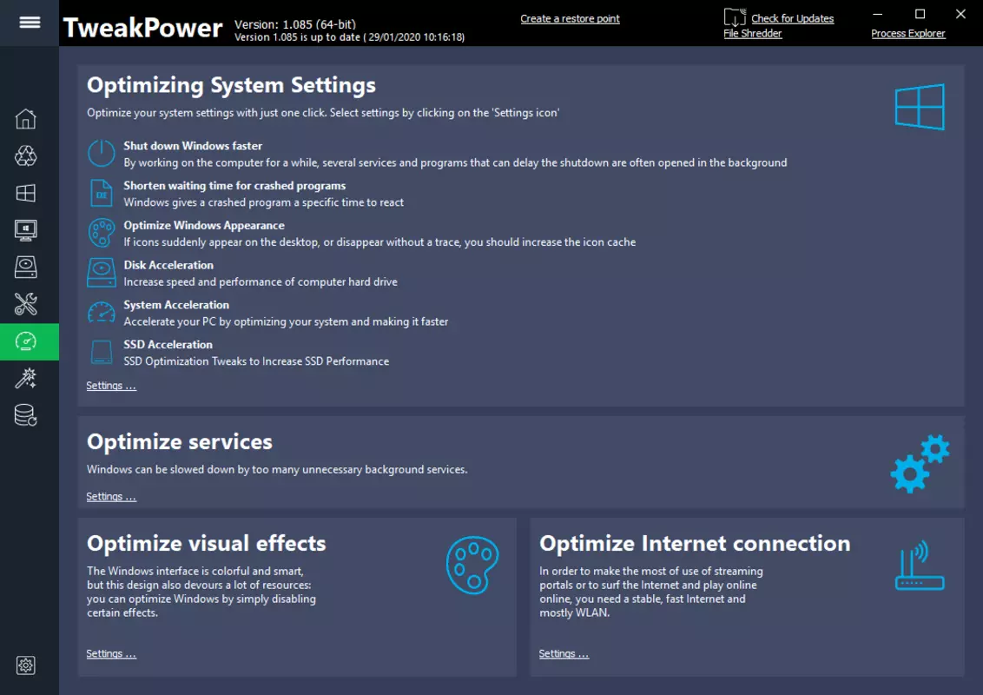Click the SSD icon for SSD Acceleration
983x695 pixels.
coord(101,352)
